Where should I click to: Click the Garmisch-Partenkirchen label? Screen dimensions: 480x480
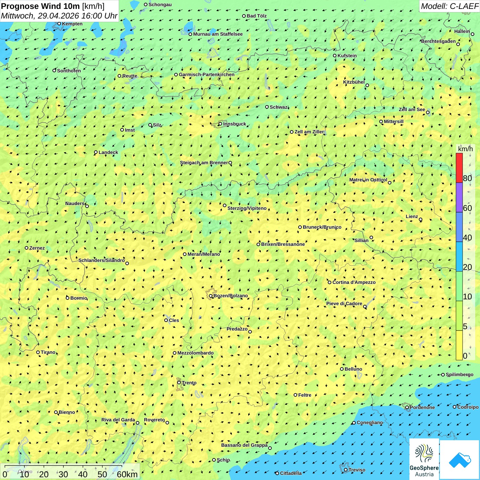(x=207, y=74)
